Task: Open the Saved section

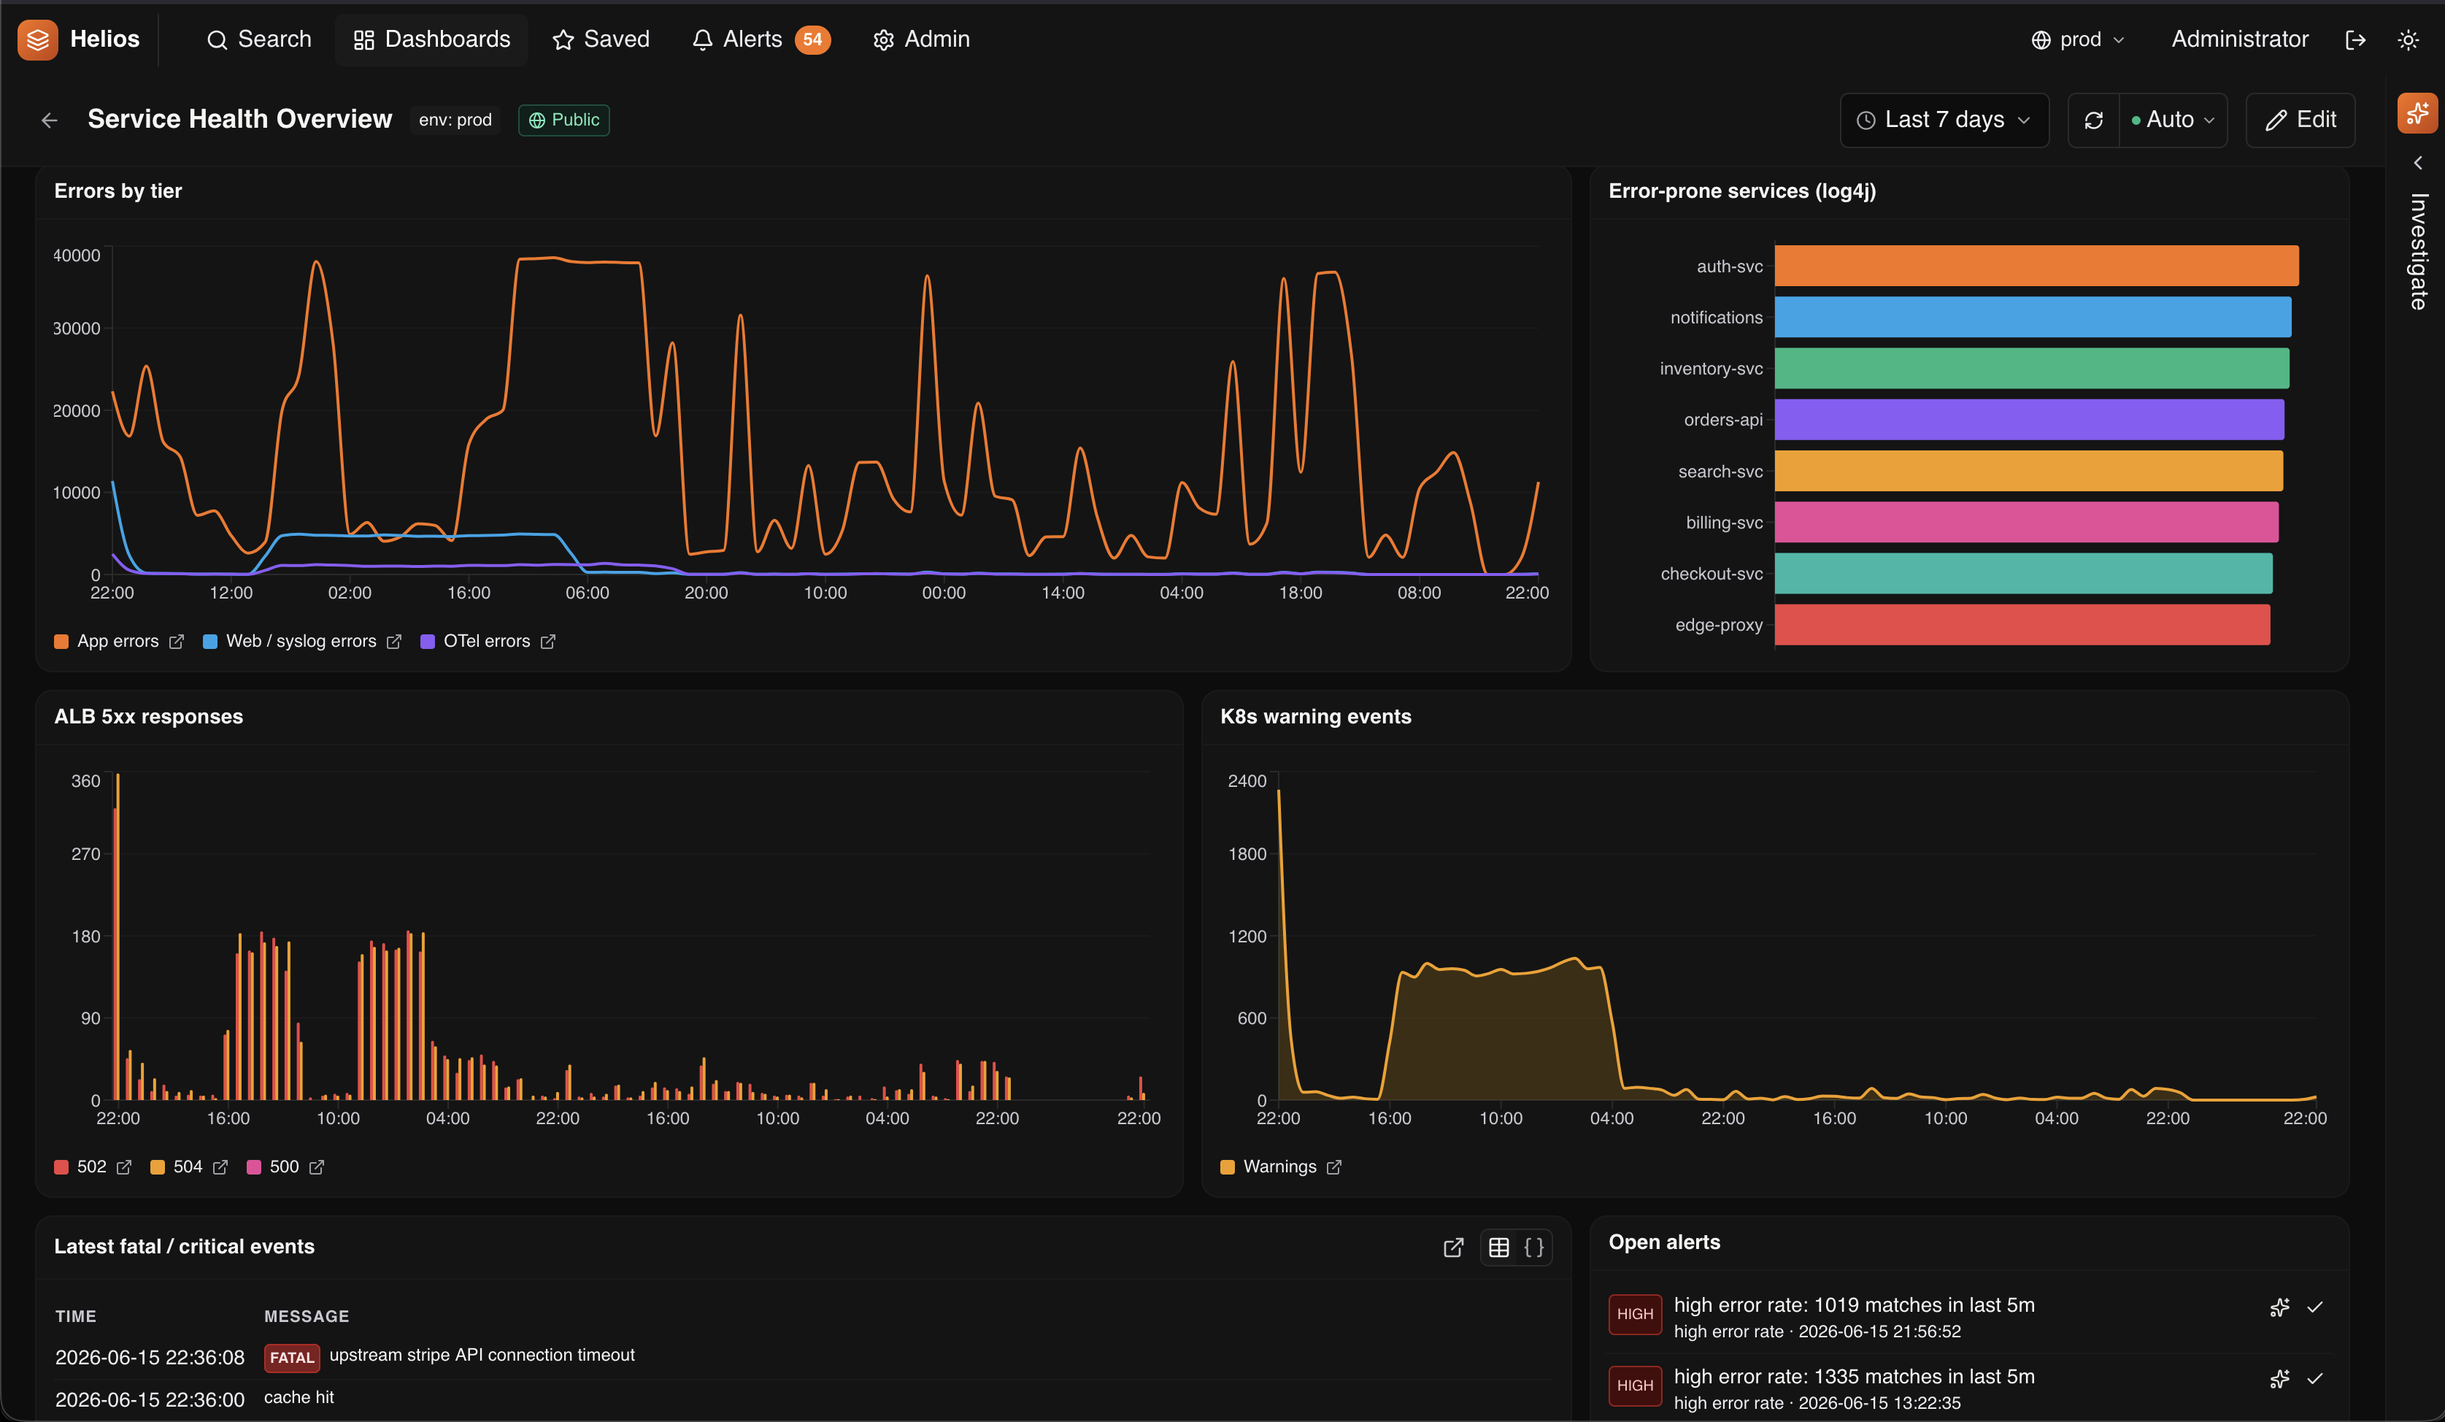Action: [x=601, y=40]
